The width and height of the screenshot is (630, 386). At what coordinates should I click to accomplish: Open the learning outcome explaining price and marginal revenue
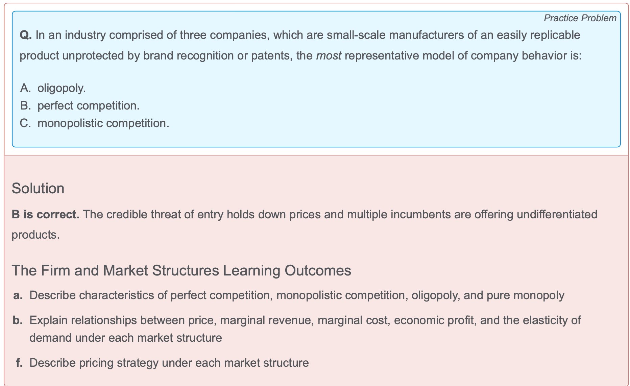305,320
